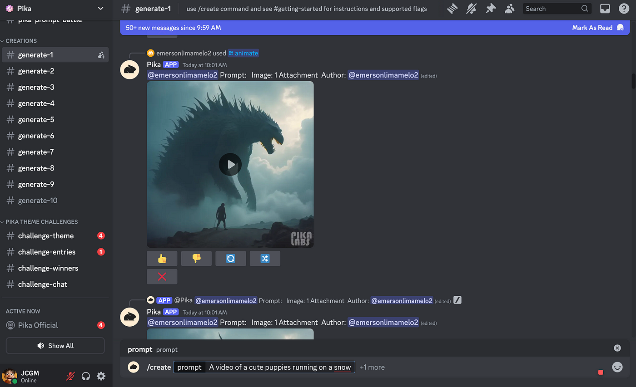
Task: Select the generate-1 channel in sidebar
Action: (x=55, y=55)
